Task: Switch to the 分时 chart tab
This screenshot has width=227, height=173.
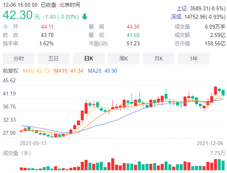Action: click(19, 58)
